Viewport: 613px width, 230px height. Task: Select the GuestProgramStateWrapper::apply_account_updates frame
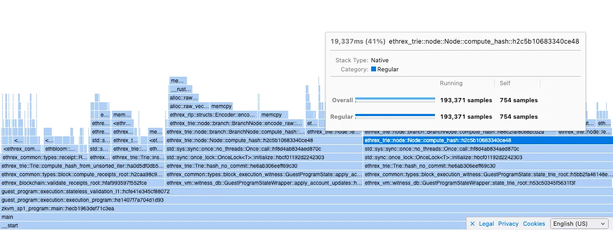pyautogui.click(x=264, y=183)
